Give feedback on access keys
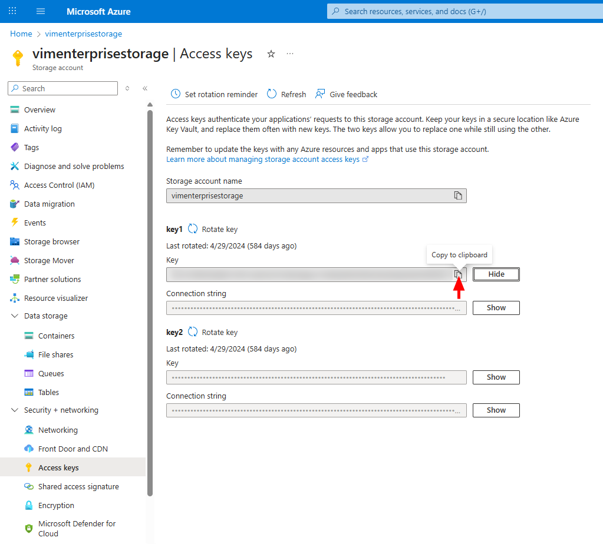 [347, 94]
